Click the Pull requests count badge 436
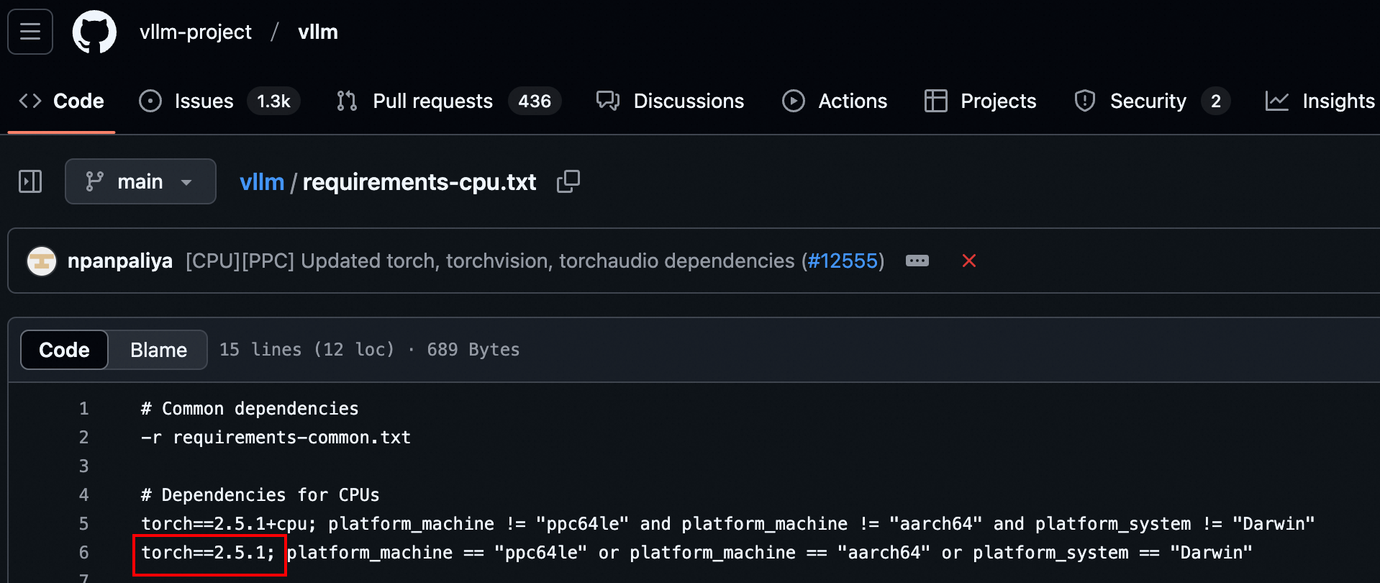 point(535,101)
